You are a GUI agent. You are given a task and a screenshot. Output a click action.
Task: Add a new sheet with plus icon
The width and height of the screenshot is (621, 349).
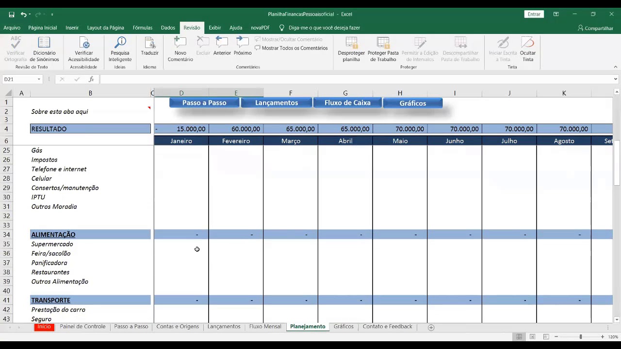click(431, 328)
